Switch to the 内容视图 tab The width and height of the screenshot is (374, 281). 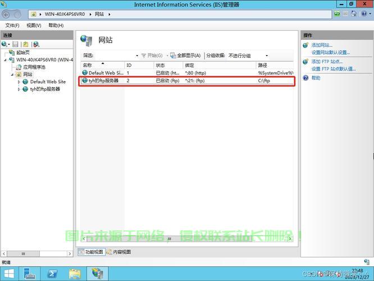pyautogui.click(x=119, y=252)
